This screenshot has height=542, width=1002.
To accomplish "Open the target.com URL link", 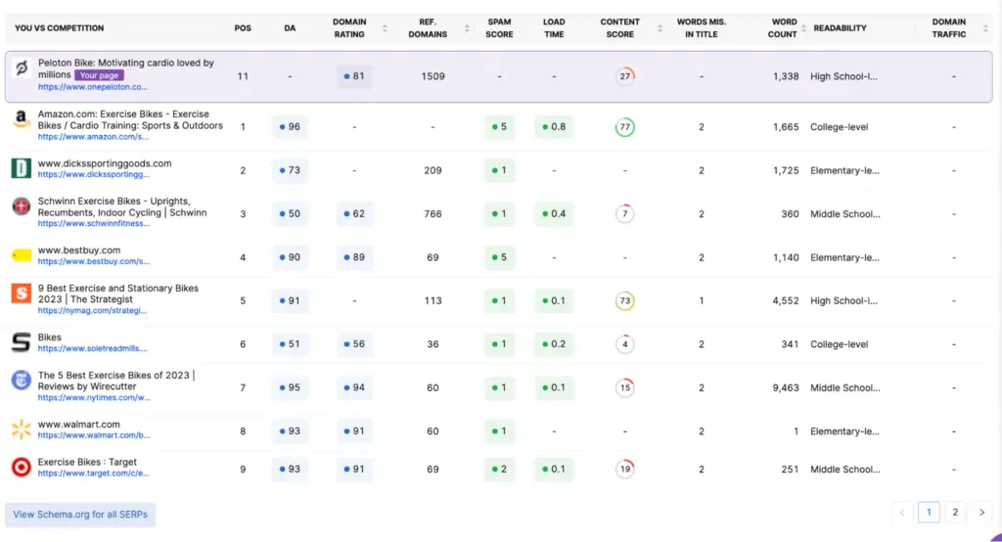I will [93, 474].
